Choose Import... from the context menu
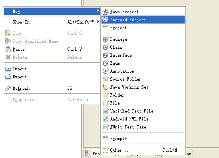 point(52,69)
